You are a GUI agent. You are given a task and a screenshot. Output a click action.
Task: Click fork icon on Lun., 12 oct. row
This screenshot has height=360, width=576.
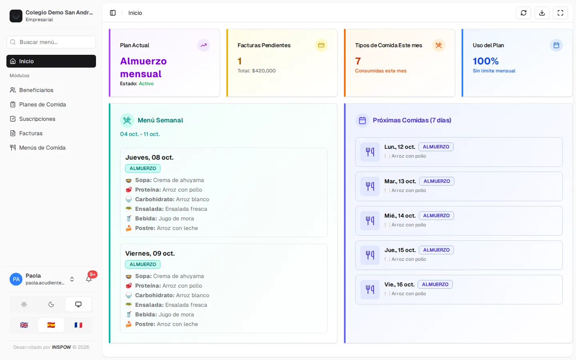(370, 152)
